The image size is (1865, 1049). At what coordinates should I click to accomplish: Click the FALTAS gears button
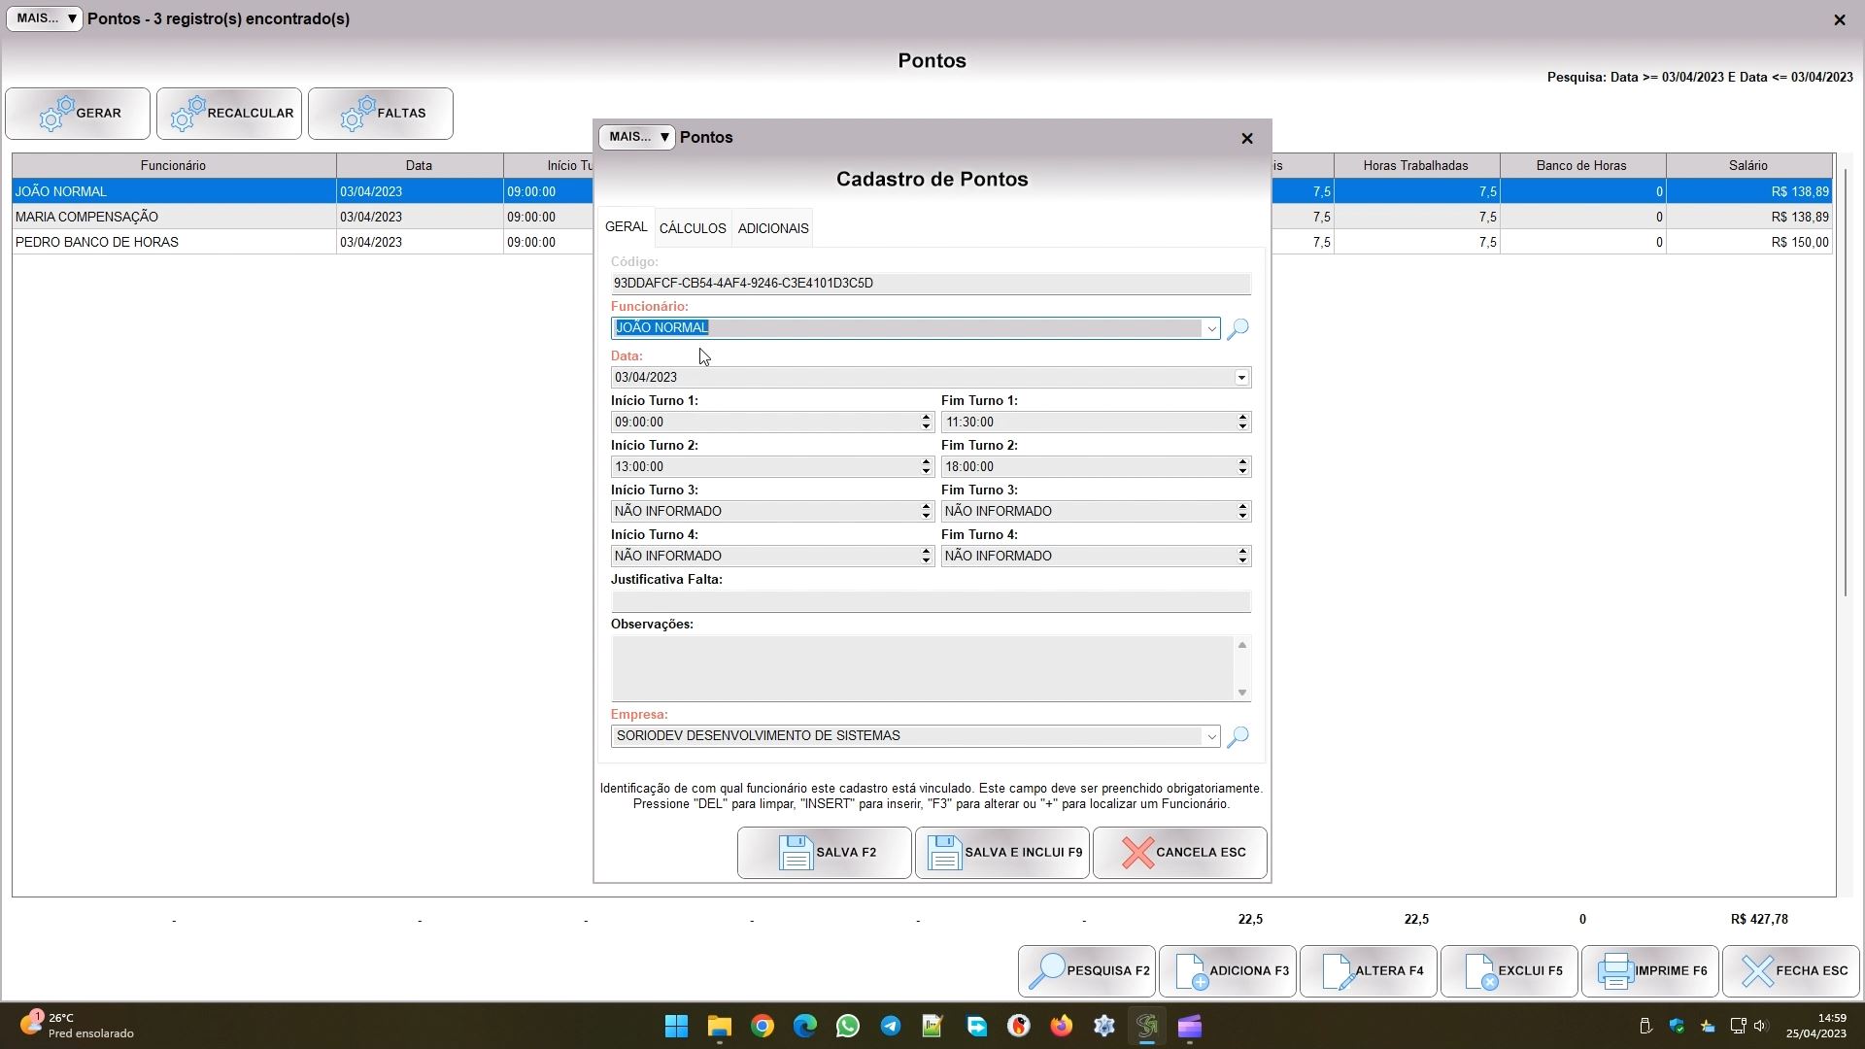point(381,114)
